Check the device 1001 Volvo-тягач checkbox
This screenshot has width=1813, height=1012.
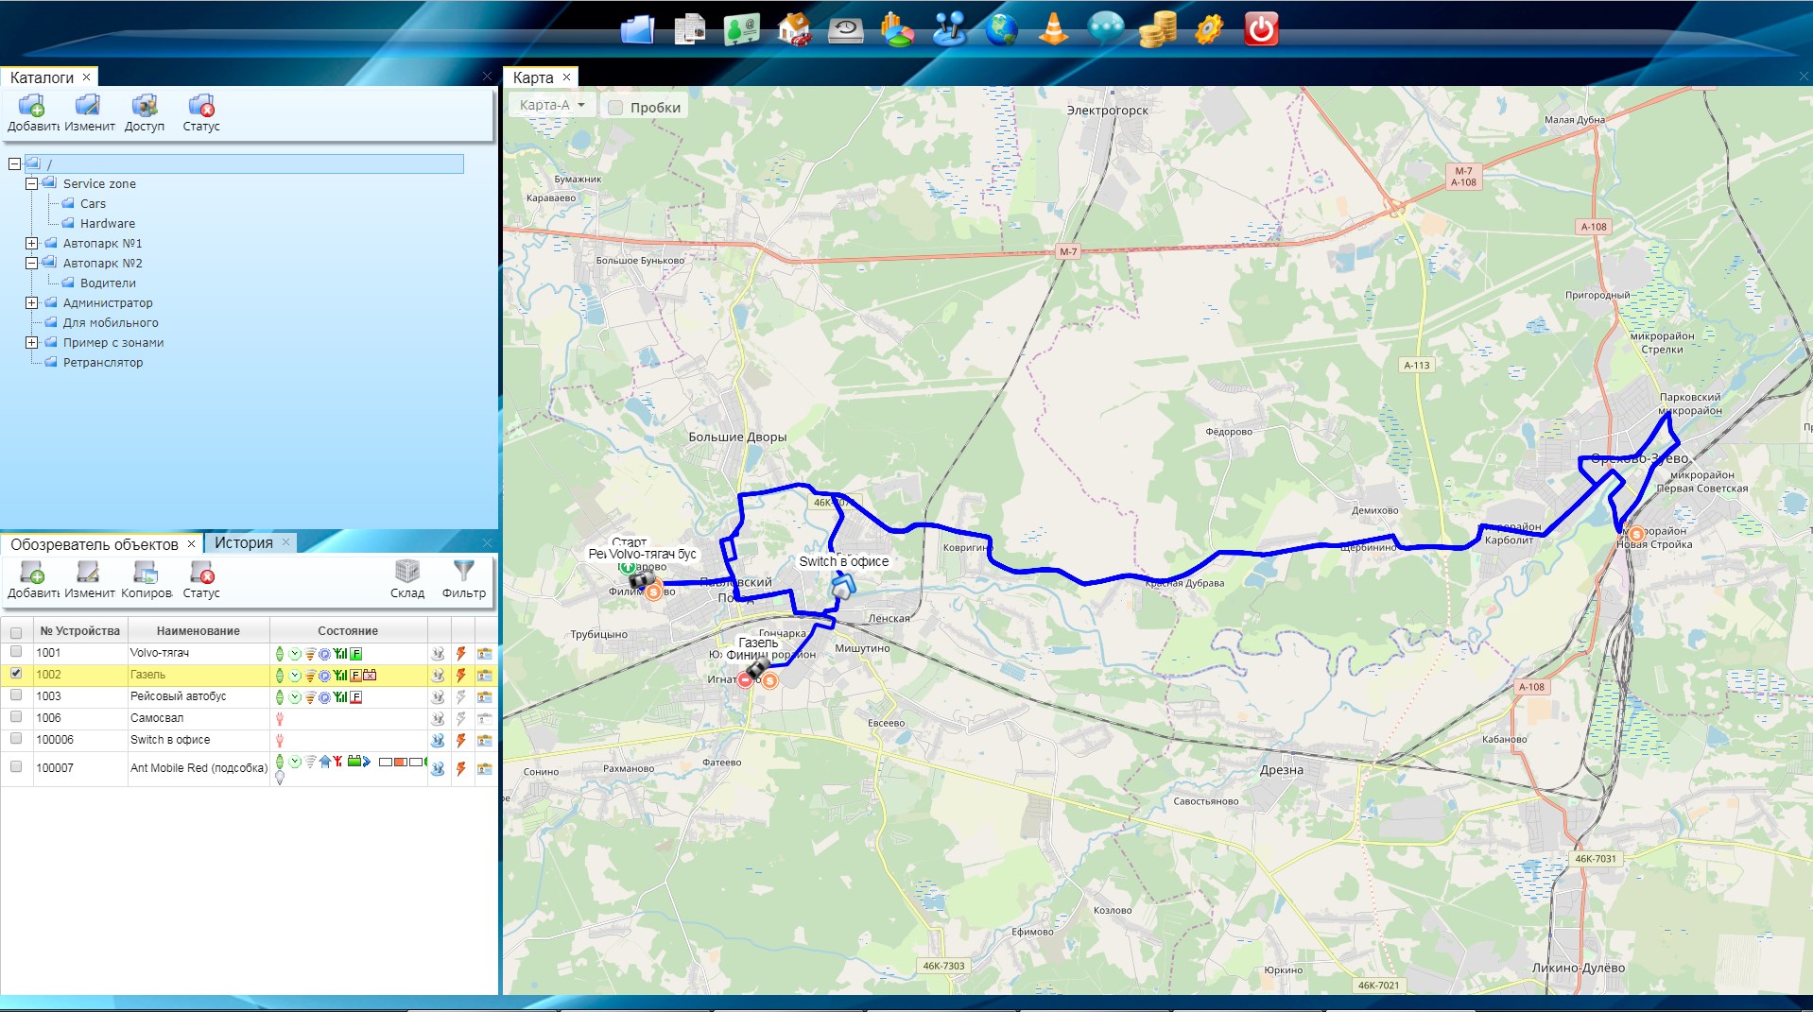[16, 652]
